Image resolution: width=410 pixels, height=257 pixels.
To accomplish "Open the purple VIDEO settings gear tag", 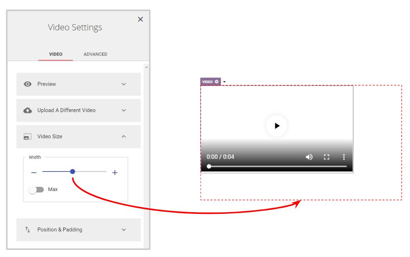I will (211, 82).
